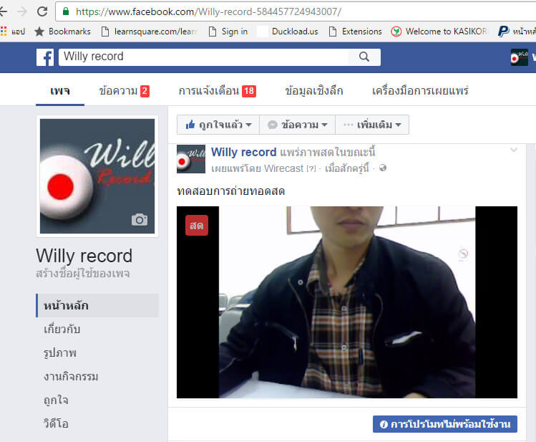Click the Willy record search field
This screenshot has height=442, width=536.
click(x=203, y=57)
